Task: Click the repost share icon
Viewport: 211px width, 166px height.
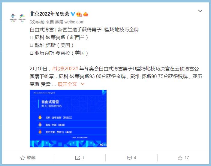Action: click(77, 158)
